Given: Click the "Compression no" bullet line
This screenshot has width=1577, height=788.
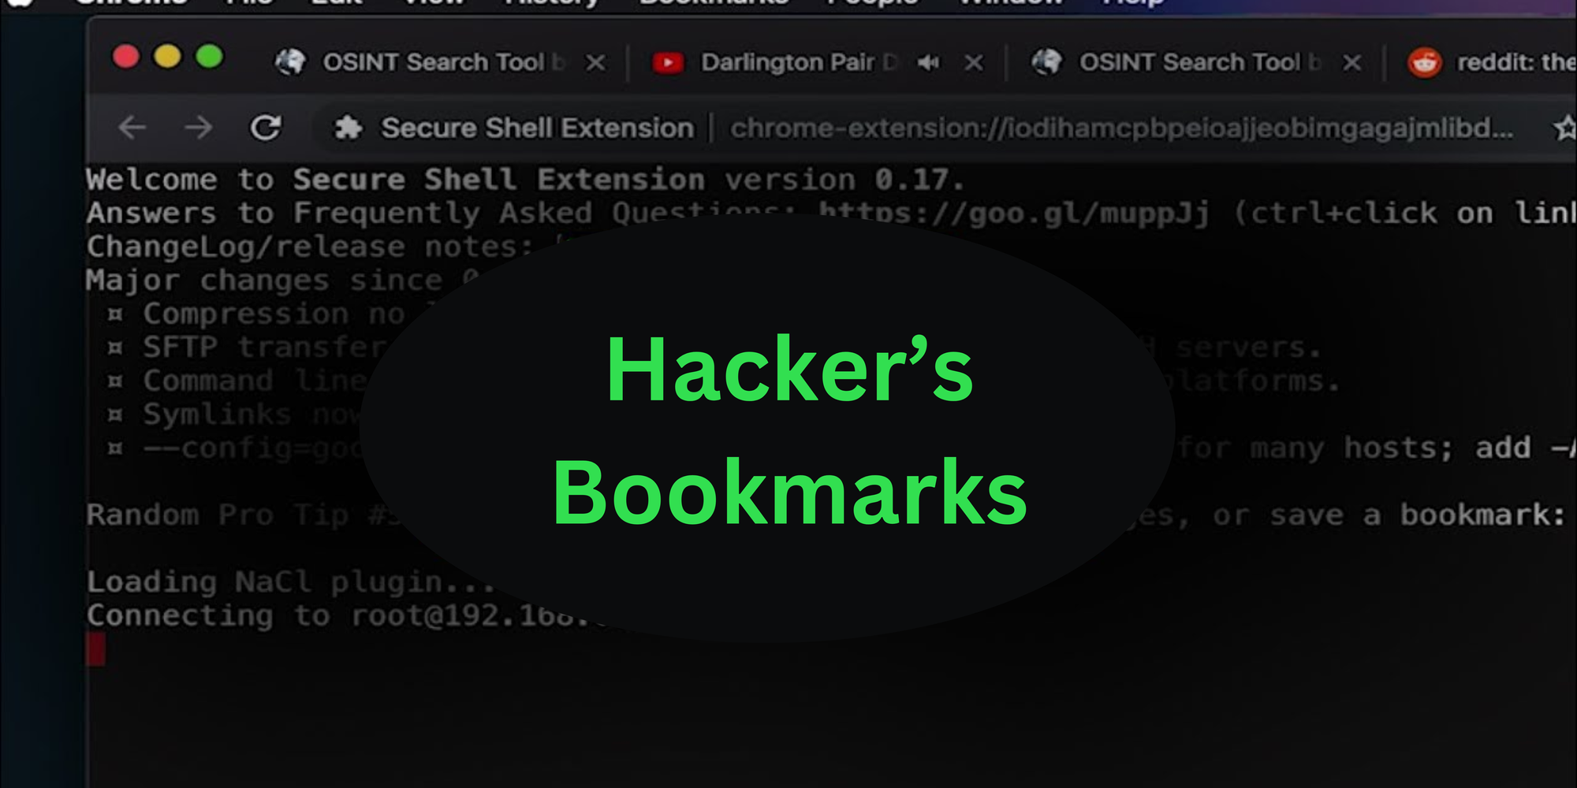Looking at the screenshot, I should point(257,314).
